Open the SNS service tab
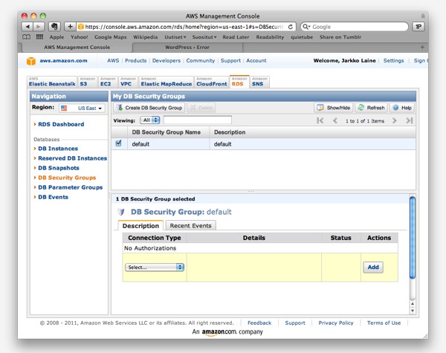The height and width of the screenshot is (353, 446). pos(258,82)
